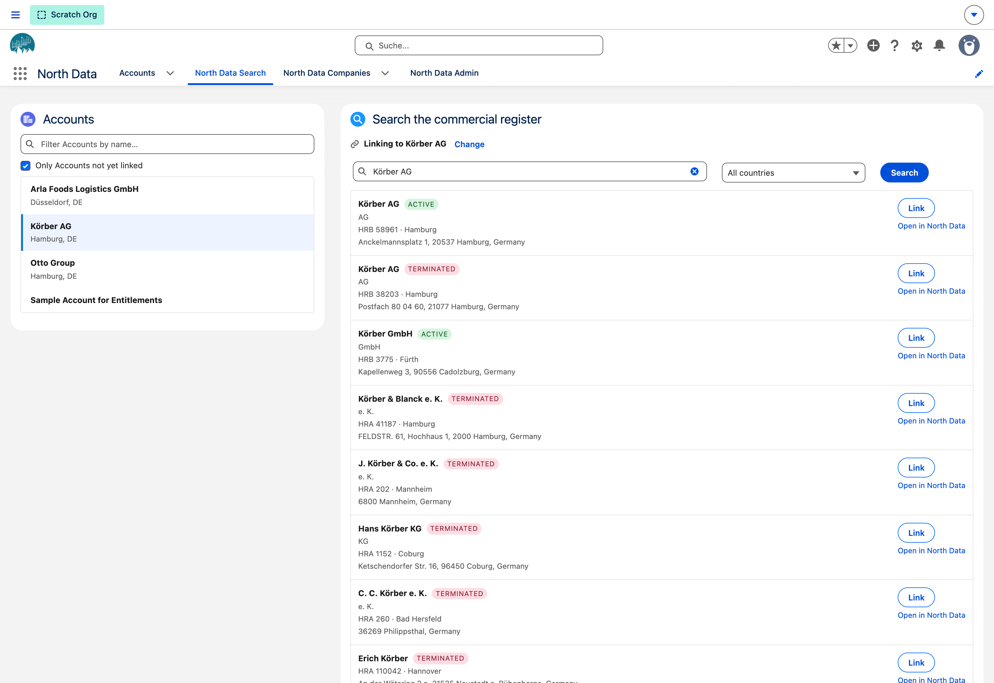Open Körber GmbH in North Data
Viewport: 994px width, 683px height.
coord(931,356)
